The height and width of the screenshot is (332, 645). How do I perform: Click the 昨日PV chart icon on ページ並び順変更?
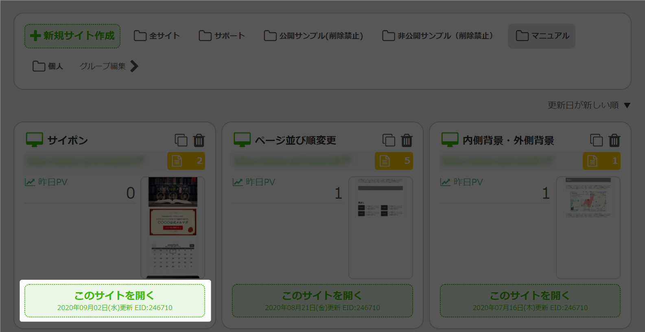pos(238,182)
